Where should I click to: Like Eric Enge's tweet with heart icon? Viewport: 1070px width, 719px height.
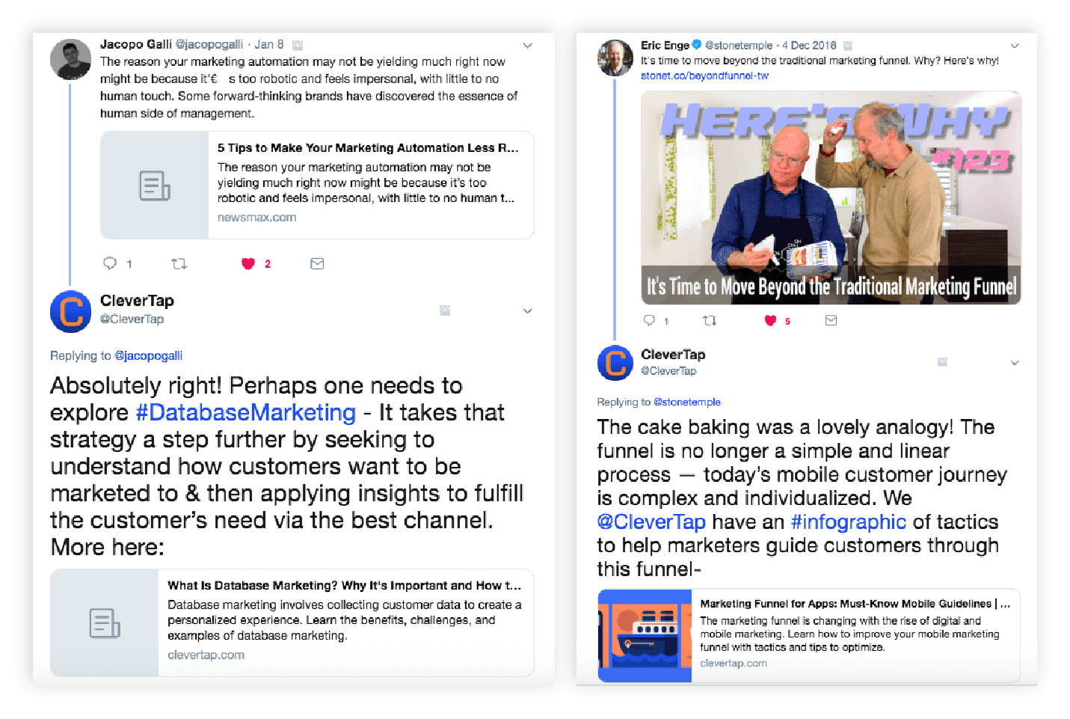[x=770, y=320]
